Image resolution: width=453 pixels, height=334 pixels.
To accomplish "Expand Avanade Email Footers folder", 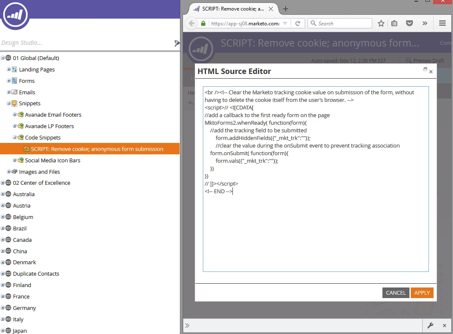I will [14, 115].
